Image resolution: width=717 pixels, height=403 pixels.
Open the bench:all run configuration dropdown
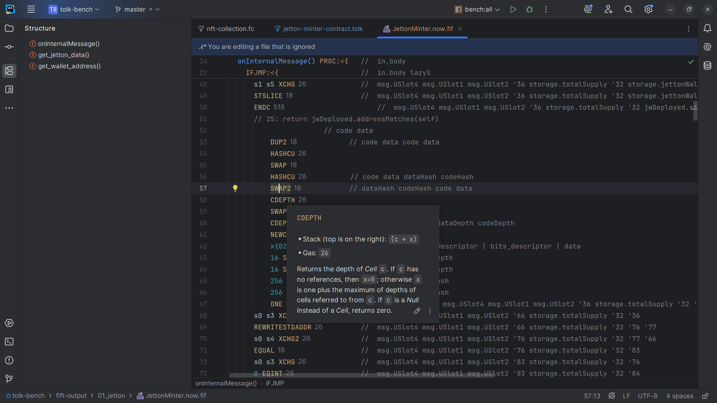coord(477,9)
